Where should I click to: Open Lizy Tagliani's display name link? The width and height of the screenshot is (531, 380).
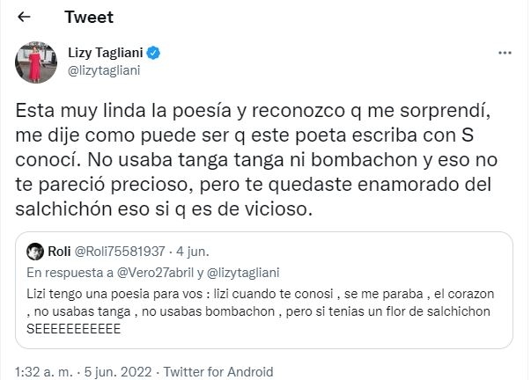point(105,55)
